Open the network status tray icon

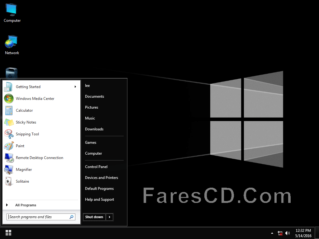coord(280,233)
